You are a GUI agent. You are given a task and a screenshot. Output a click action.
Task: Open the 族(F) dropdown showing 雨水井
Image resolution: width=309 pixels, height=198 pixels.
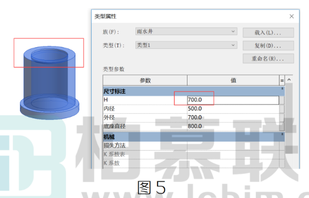pos(186,31)
